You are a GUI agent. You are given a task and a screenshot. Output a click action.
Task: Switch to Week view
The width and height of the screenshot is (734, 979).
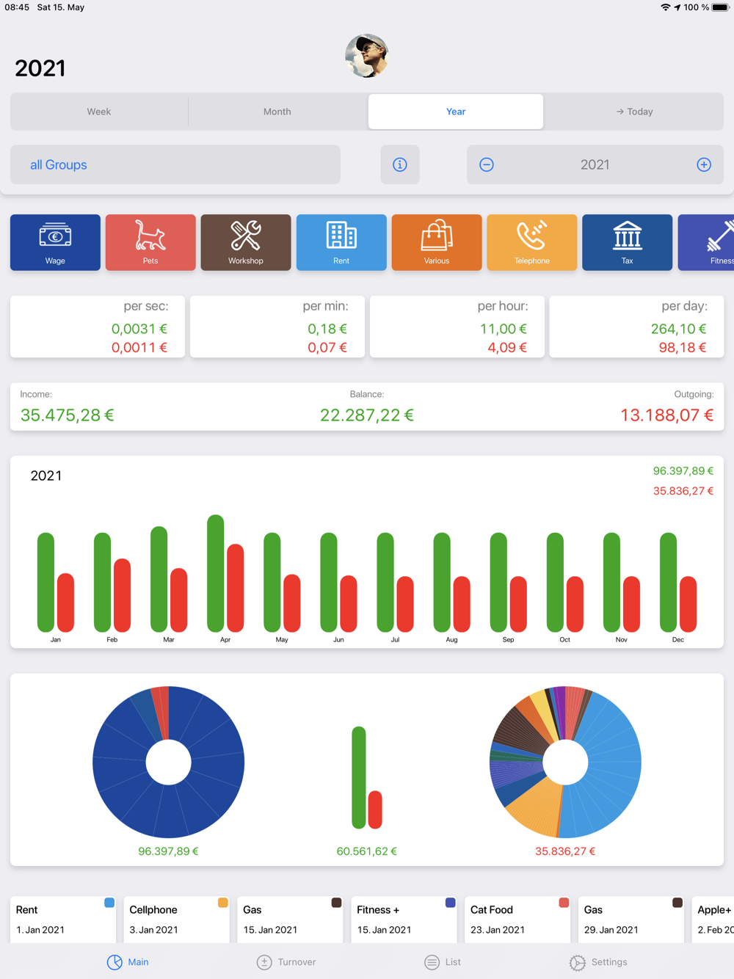99,112
